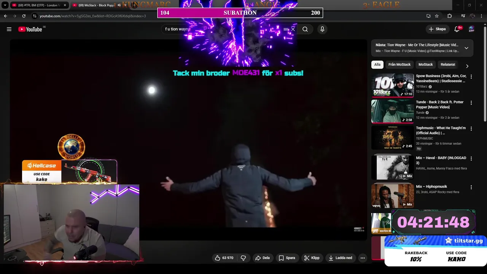Open the browser three-dot menu
The height and width of the screenshot is (274, 487).
(481, 16)
